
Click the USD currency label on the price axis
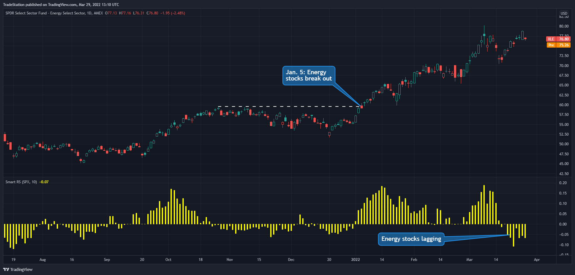pos(564,13)
